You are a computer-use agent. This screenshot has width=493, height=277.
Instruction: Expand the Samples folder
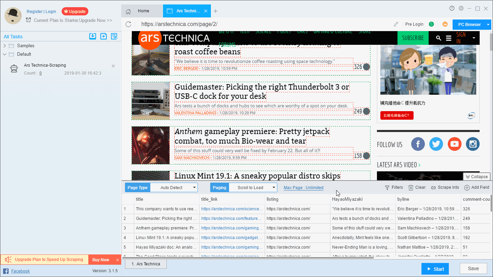pyautogui.click(x=4, y=45)
